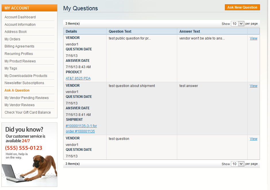This screenshot has width=270, height=190.
Task: Open Account Information page
Action: tap(20, 25)
